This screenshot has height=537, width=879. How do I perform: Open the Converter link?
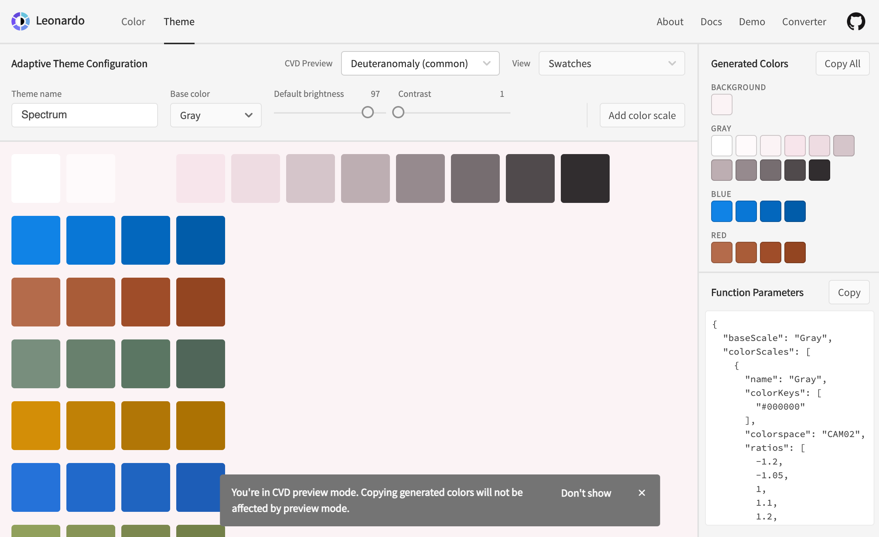(x=804, y=22)
